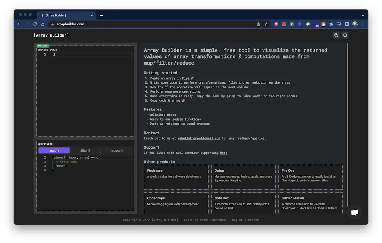The width and height of the screenshot is (382, 243).
Task: Click the purple extension with 16 badge
Action: point(316,25)
